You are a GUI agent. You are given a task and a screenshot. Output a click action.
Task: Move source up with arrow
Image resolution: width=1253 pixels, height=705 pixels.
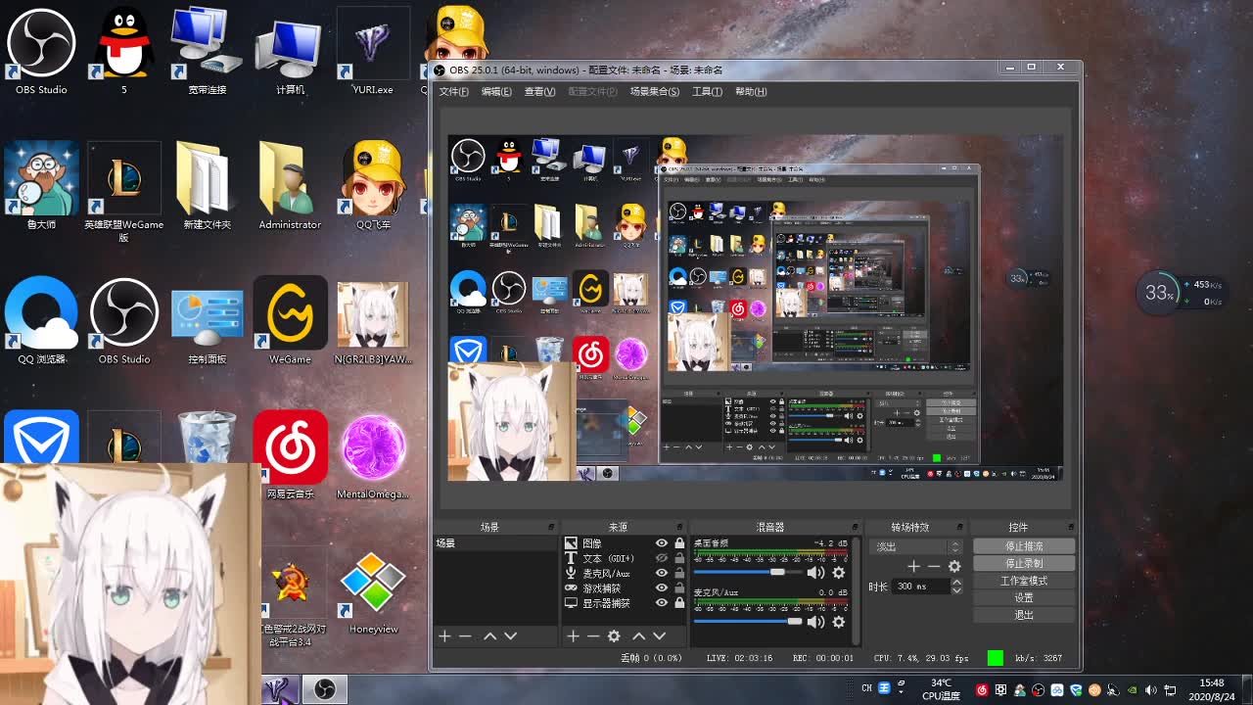pos(638,636)
